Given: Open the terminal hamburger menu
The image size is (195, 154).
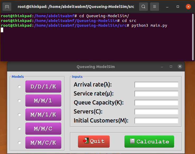Looking at the screenshot, I should point(155,7).
